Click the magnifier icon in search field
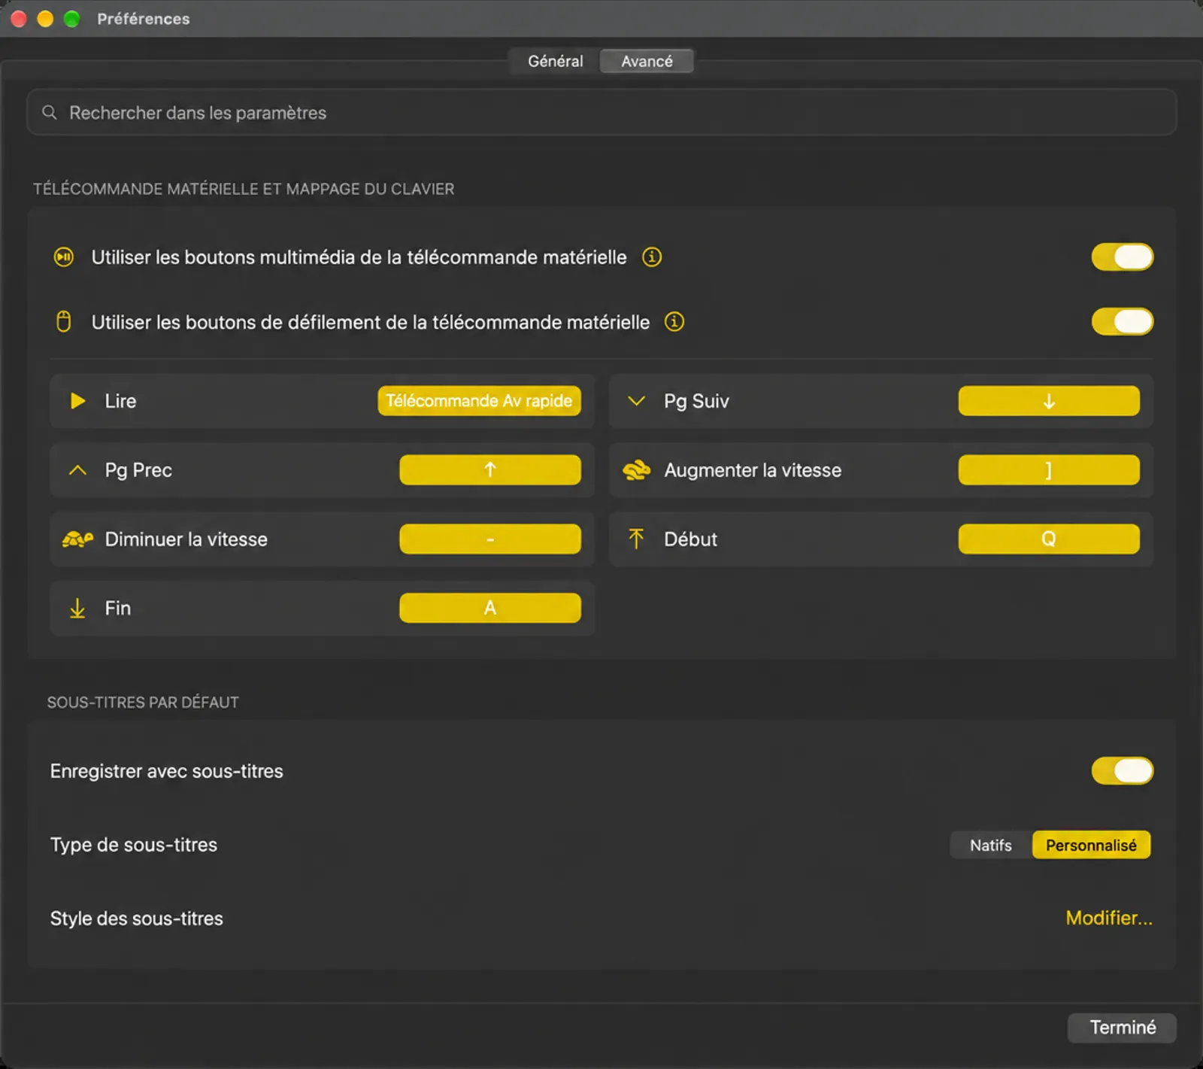The height and width of the screenshot is (1069, 1203). pyautogui.click(x=50, y=113)
